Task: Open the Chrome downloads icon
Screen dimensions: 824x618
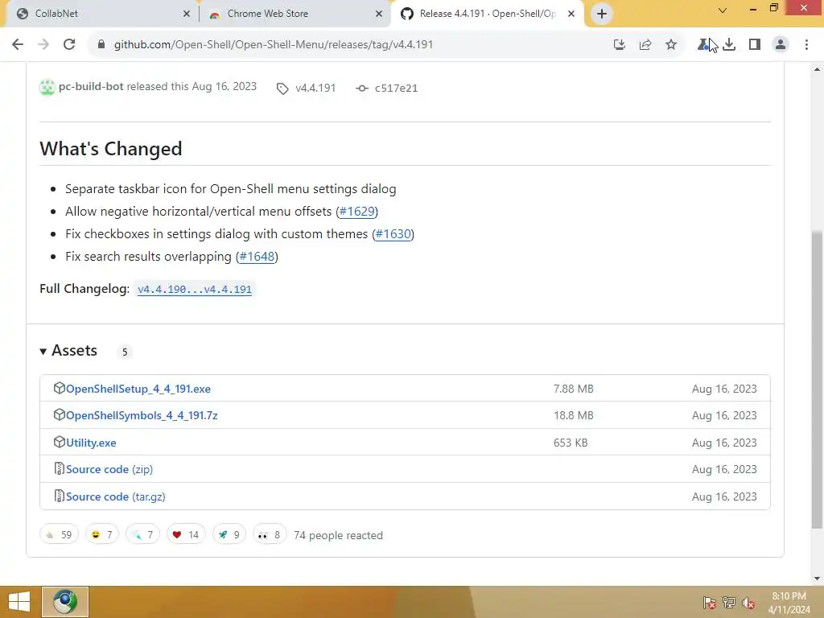Action: click(729, 45)
